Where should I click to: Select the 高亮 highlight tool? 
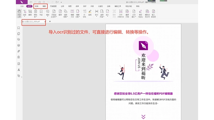tap(90, 13)
